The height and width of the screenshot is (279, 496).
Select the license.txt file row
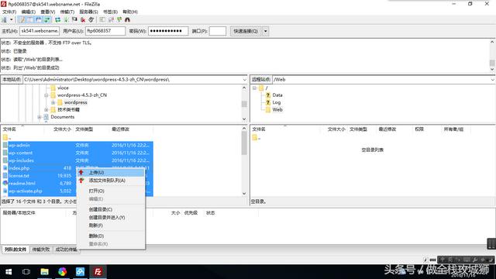(77, 176)
